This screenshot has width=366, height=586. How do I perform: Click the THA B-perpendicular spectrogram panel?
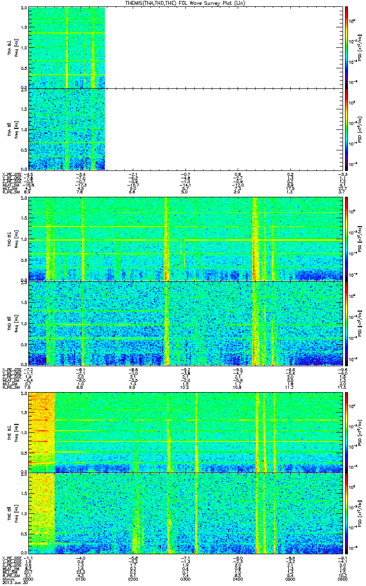tap(185, 47)
